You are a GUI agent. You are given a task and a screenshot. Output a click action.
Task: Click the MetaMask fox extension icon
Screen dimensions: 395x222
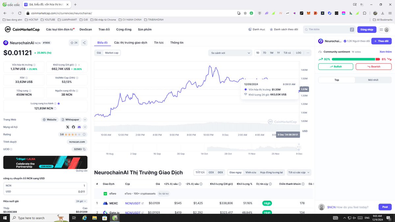click(x=308, y=13)
